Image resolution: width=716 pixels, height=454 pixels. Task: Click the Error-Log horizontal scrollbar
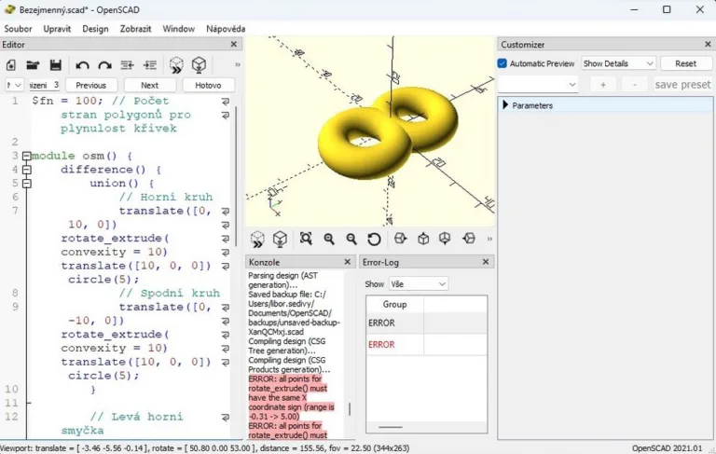pos(391,427)
